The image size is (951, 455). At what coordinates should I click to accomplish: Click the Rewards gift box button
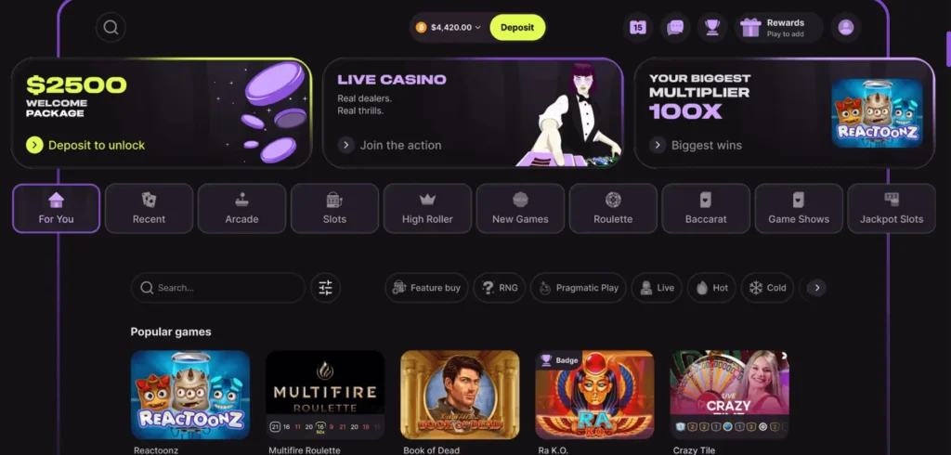pos(779,27)
